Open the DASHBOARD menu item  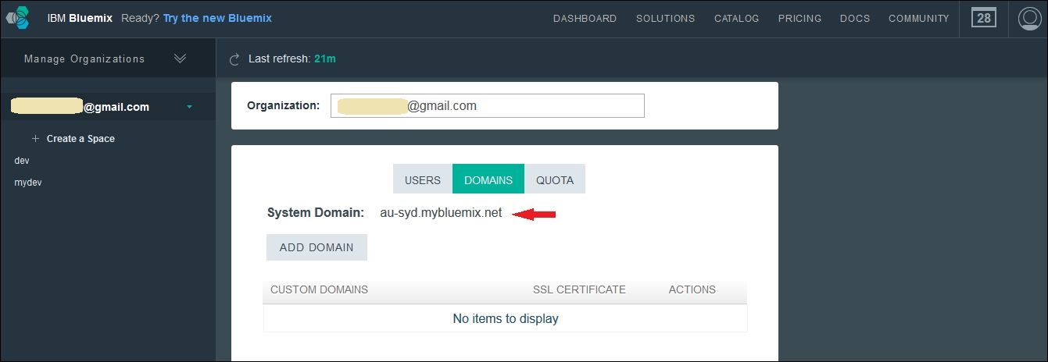click(x=585, y=18)
